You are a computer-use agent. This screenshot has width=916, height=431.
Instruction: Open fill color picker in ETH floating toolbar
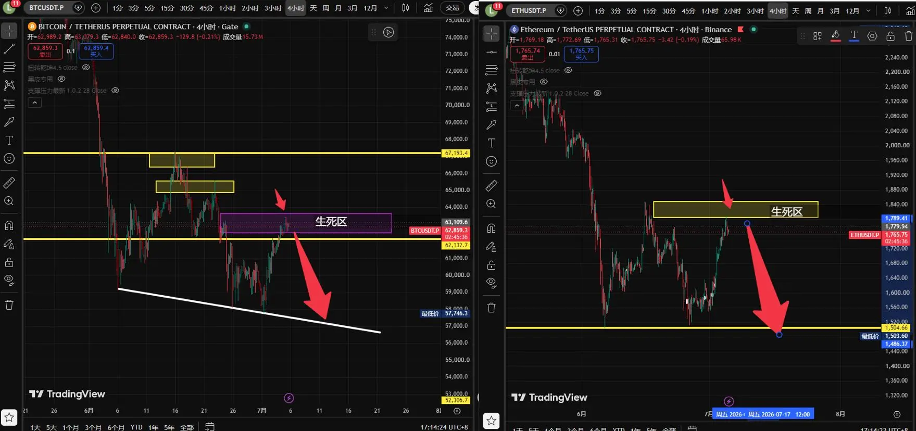click(x=835, y=36)
